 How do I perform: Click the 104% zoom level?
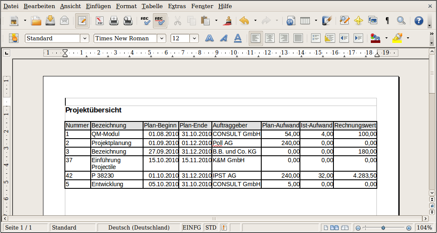coord(425,227)
